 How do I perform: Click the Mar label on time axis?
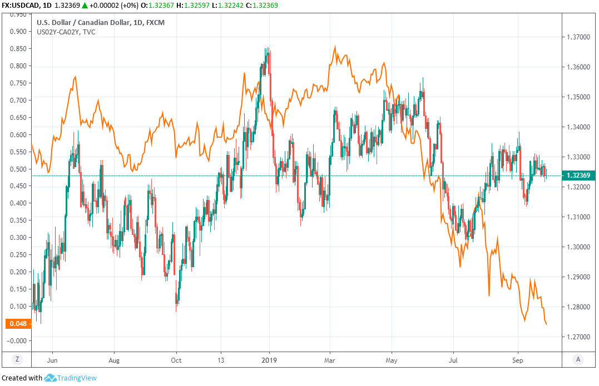330,359
